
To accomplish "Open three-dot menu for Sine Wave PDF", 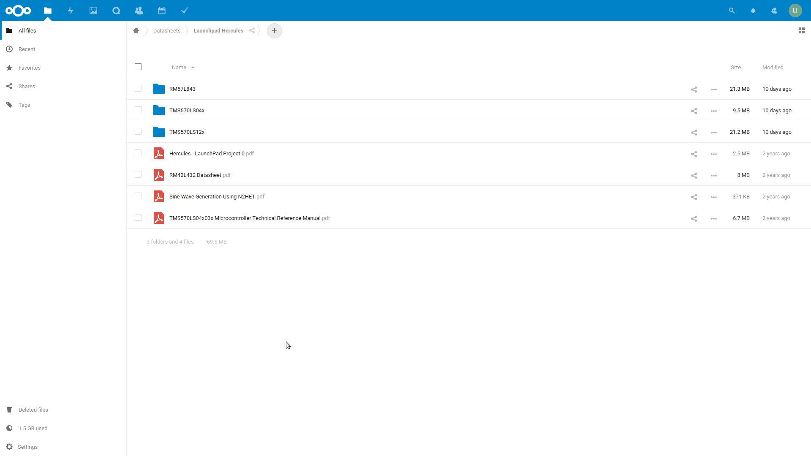I will pyautogui.click(x=714, y=197).
